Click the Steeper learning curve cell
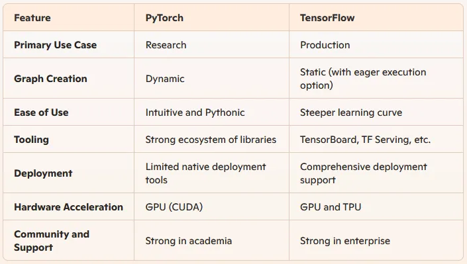Screen dimensions: 467x264 click(351, 112)
